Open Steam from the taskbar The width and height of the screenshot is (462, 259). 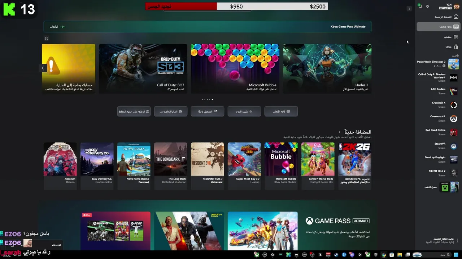click(x=336, y=255)
